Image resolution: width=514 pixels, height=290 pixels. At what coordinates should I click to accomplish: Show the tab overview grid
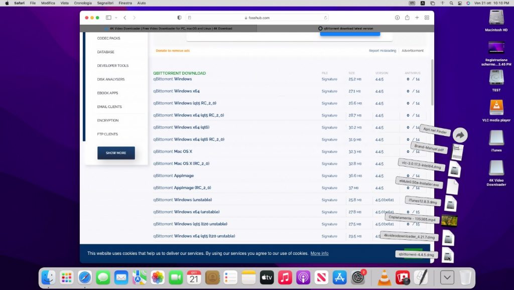427,18
